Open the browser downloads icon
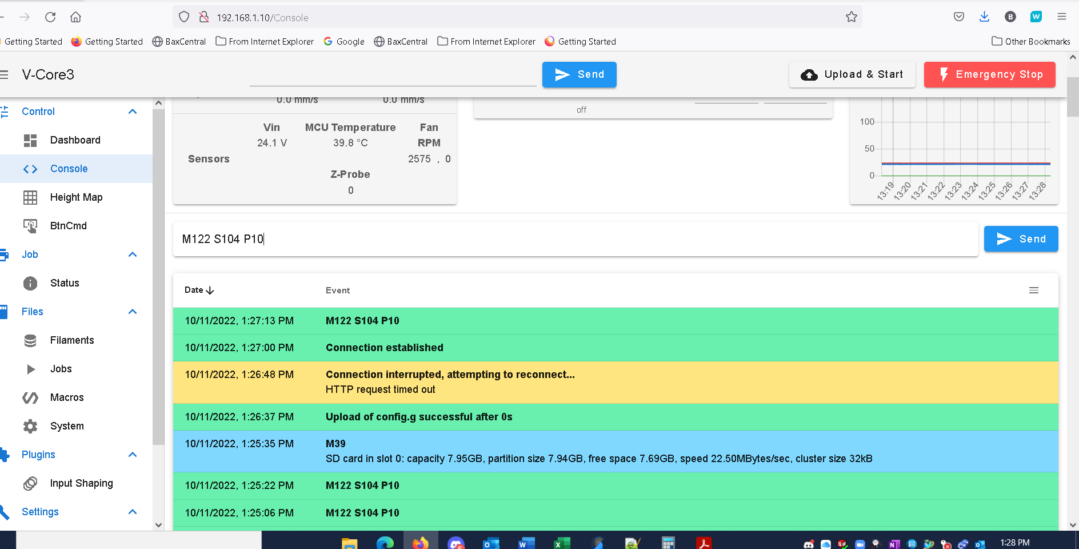 [984, 17]
